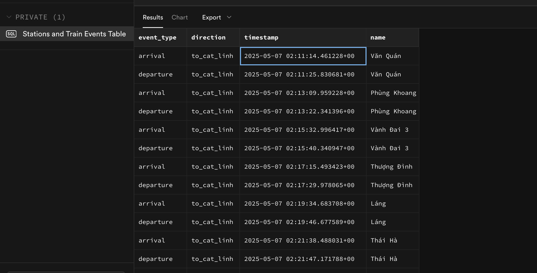Open the Export dropdown arrow
The height and width of the screenshot is (273, 537).
click(229, 17)
